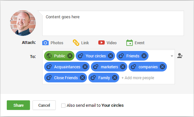Click the Add more people field

tap(138, 78)
